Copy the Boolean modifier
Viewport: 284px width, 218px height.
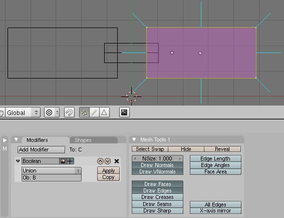[108, 177]
